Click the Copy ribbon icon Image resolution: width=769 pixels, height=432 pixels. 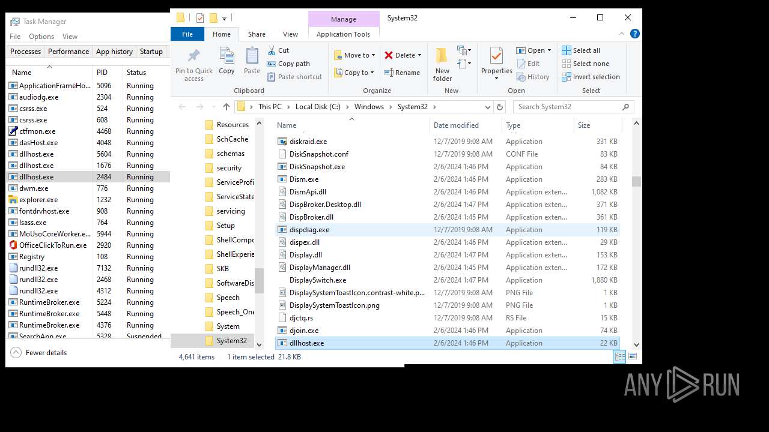coord(226,56)
